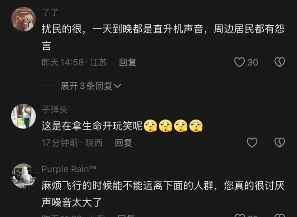Select comment starting with 扰民的很

click(x=163, y=37)
